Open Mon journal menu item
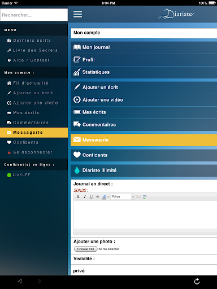 (144, 47)
